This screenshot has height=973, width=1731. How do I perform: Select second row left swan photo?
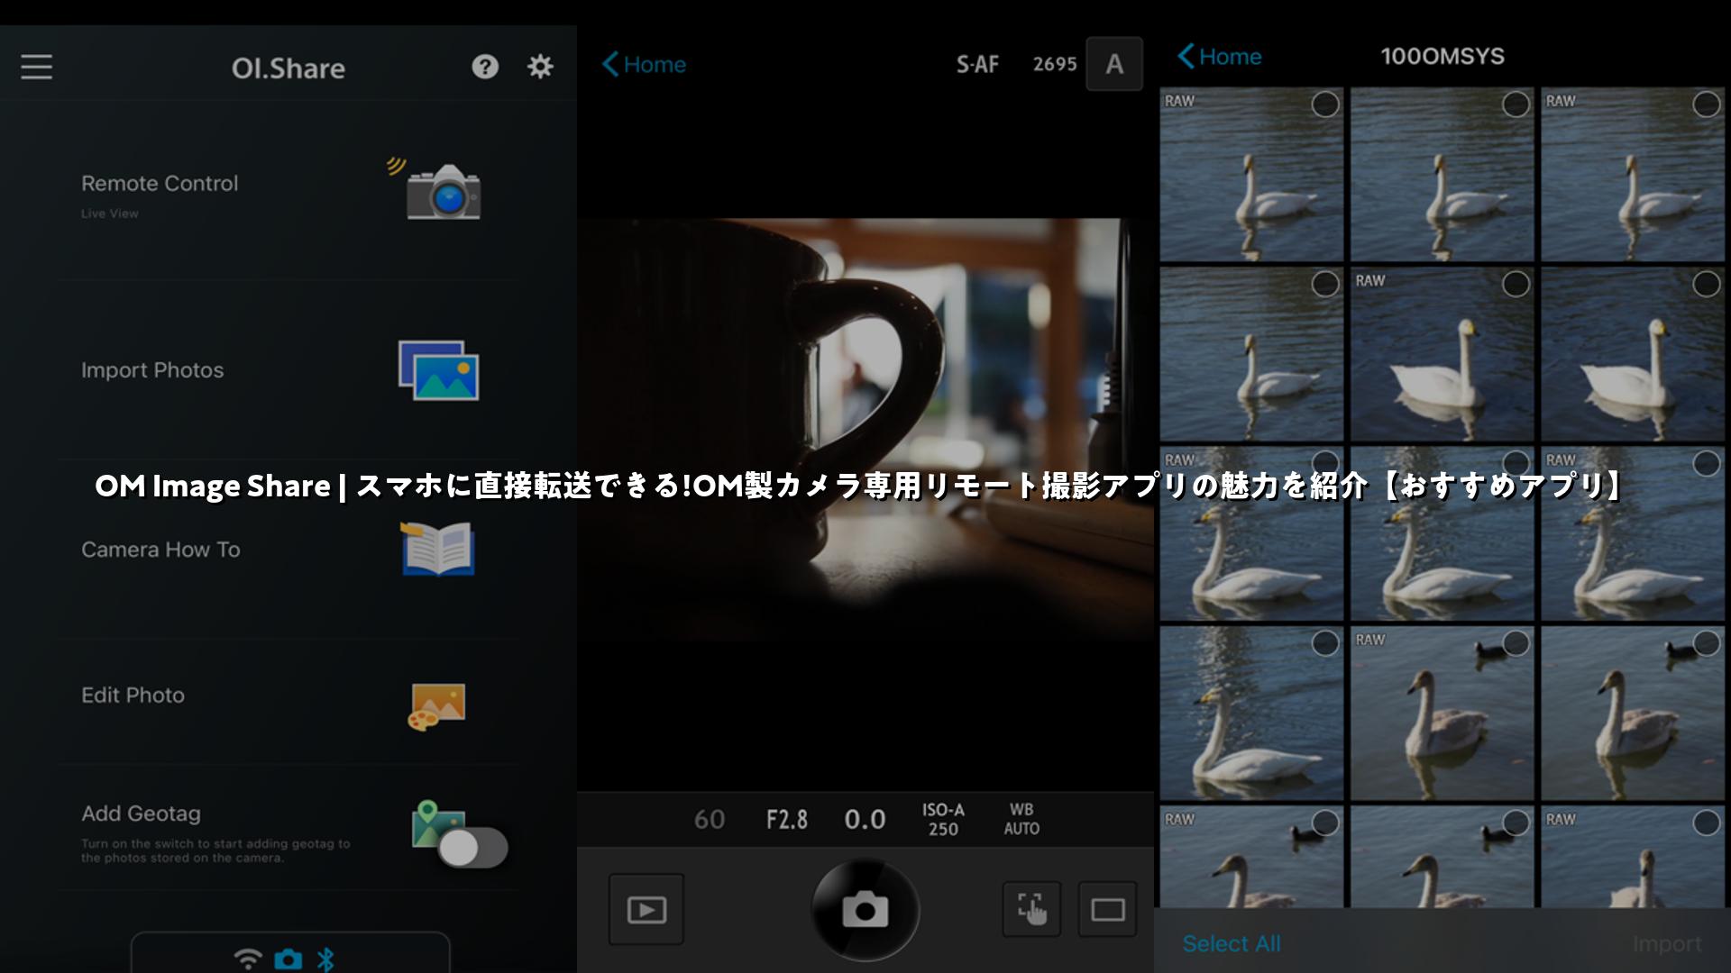(1325, 284)
